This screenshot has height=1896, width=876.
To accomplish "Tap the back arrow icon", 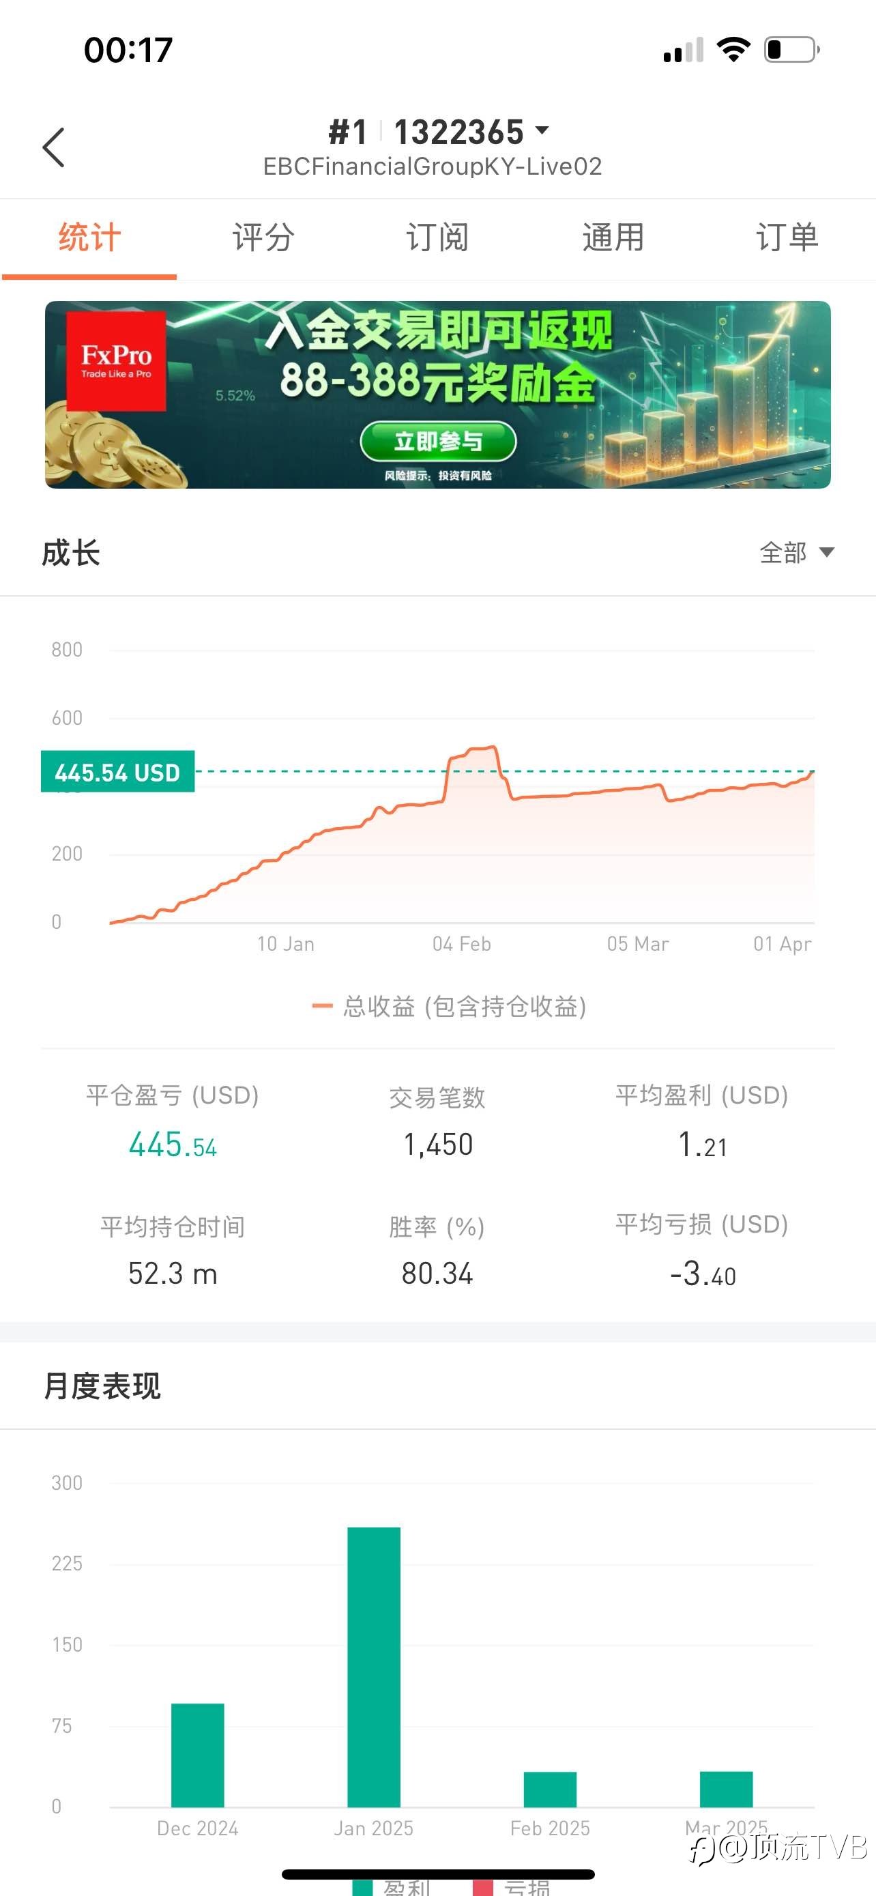I will (x=54, y=147).
